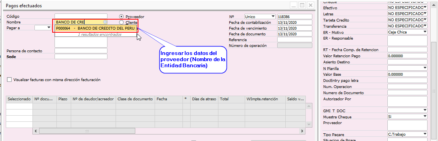Pick the P000064 BANCO DE CREDITO DEL PERU suggestion
This screenshot has width=438, height=141.
click(x=95, y=28)
